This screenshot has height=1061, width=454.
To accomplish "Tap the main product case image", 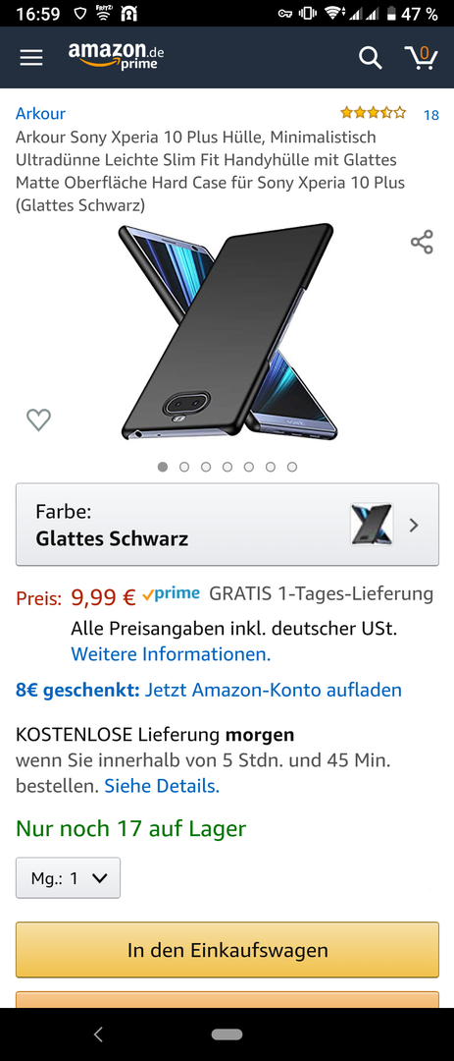I will click(229, 332).
